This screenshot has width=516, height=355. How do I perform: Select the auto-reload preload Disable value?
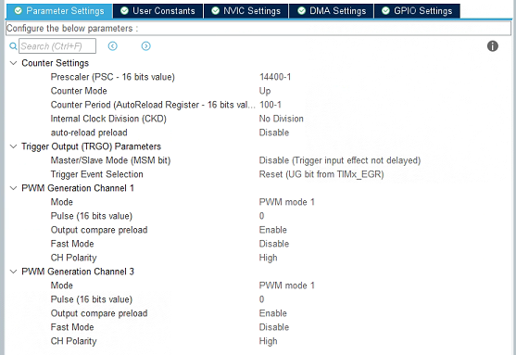[274, 133]
